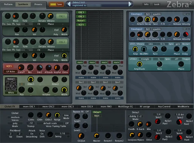Go to the previous preset with left arrow
The image size is (194, 143).
[x=69, y=4]
